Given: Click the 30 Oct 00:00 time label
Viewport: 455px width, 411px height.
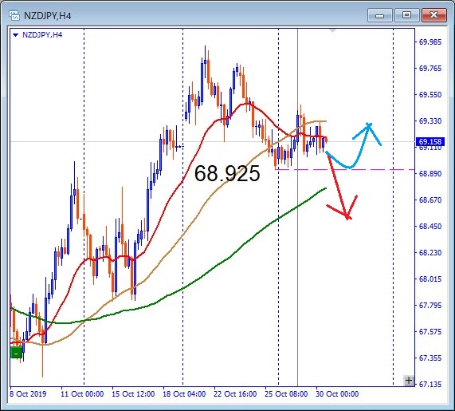Looking at the screenshot, I should [337, 394].
